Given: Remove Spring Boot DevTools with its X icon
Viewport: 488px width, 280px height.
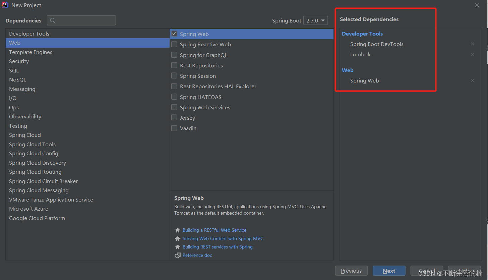Looking at the screenshot, I should click(473, 44).
